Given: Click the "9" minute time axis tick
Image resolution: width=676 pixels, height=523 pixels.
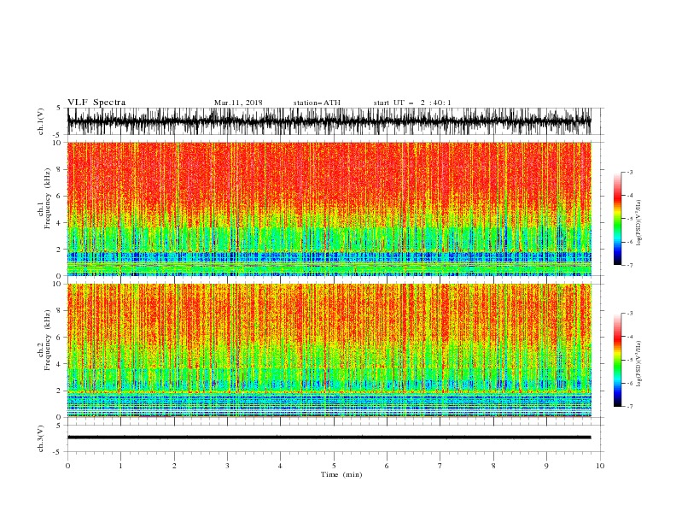Looking at the screenshot, I should click(x=546, y=466).
